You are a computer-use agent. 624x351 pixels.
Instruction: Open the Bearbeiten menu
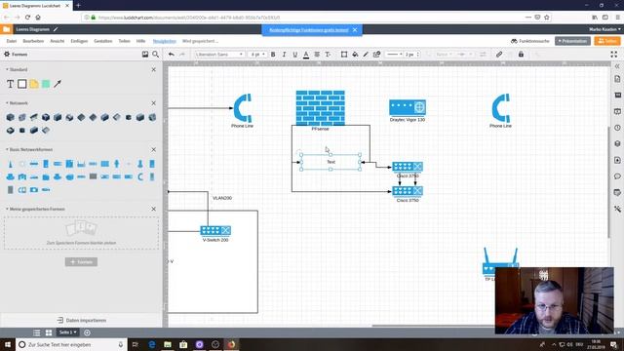pos(33,41)
